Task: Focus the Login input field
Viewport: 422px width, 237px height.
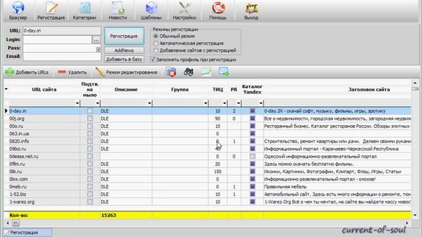Action: click(x=57, y=39)
